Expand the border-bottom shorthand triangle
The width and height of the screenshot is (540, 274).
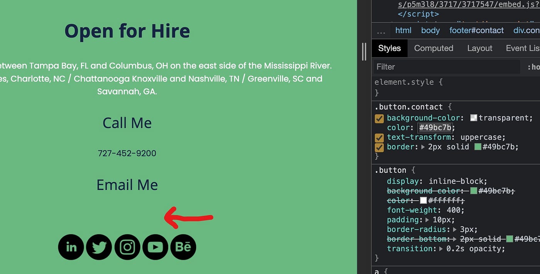coord(456,239)
